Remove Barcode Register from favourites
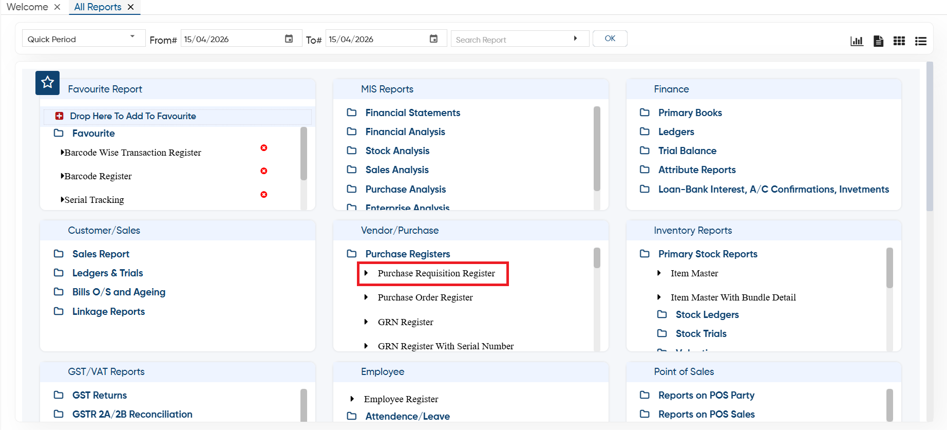This screenshot has height=432, width=947. pyautogui.click(x=264, y=171)
